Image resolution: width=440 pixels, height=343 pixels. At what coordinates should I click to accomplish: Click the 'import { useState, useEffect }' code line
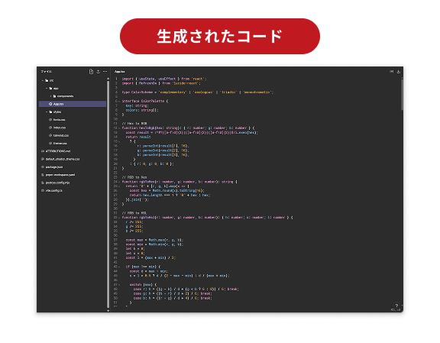[x=164, y=79]
